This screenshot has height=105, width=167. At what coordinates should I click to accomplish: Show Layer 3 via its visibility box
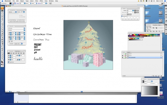(x=122, y=54)
